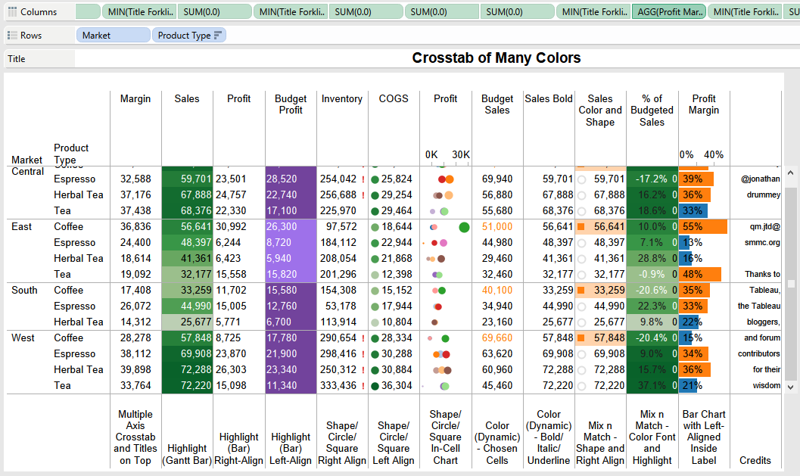The height and width of the screenshot is (476, 800).
Task: Click the COGS column header
Action: coord(394,98)
